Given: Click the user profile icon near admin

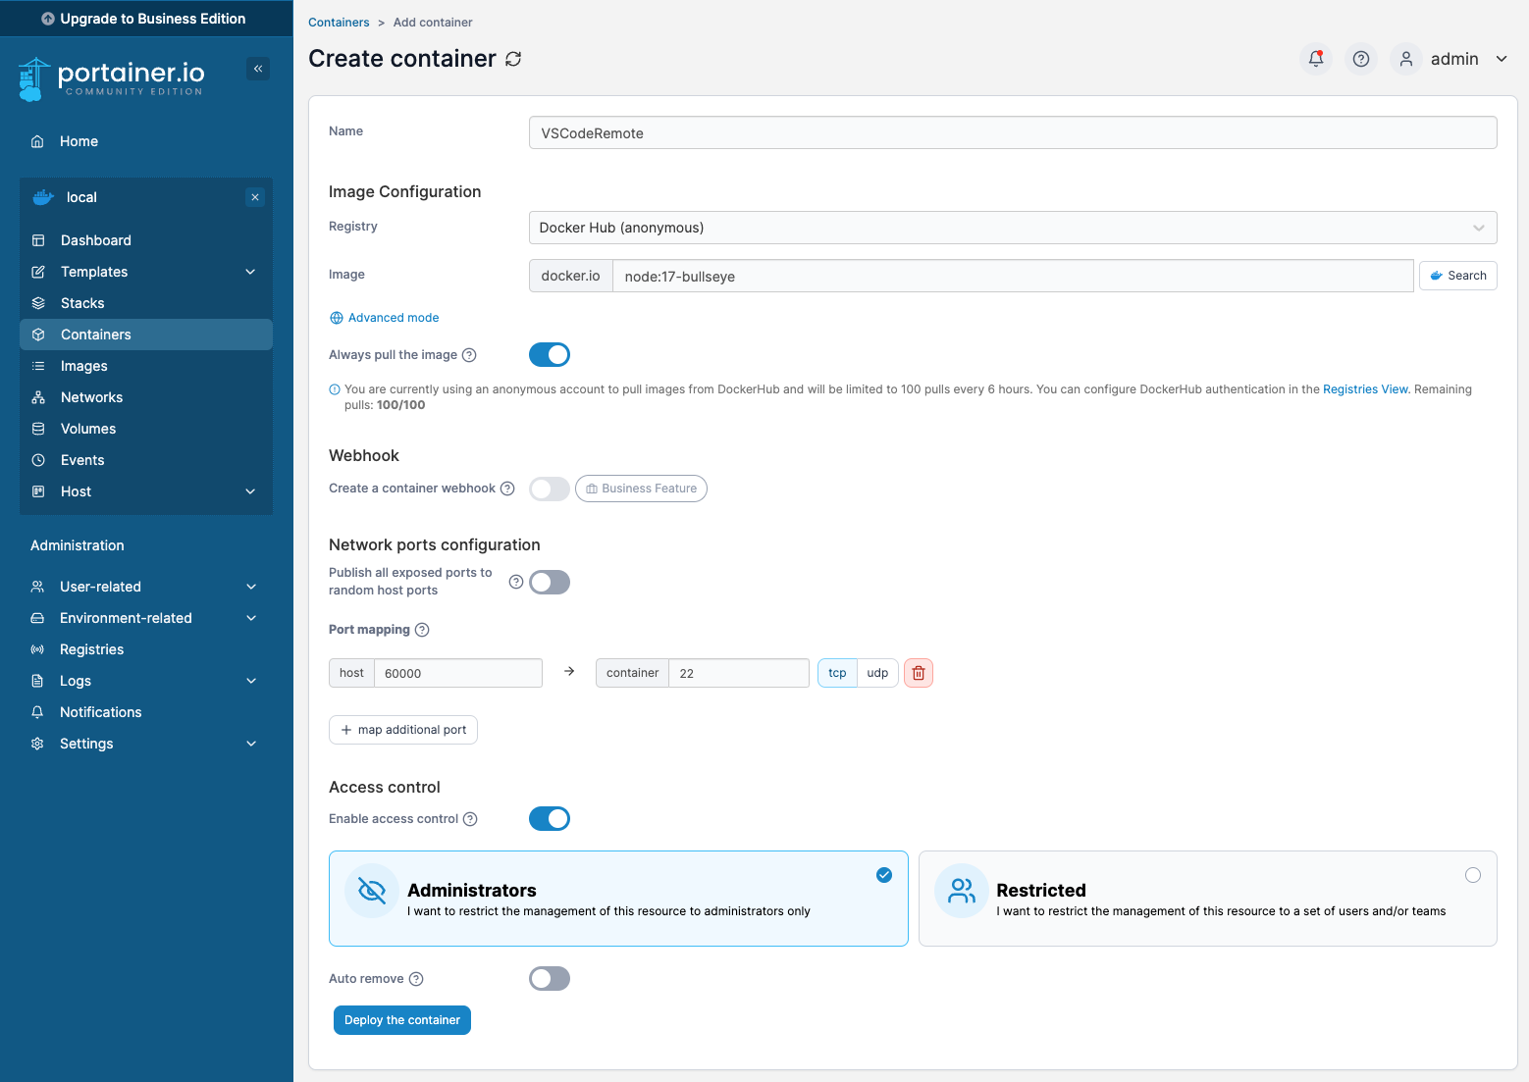Looking at the screenshot, I should (1405, 59).
